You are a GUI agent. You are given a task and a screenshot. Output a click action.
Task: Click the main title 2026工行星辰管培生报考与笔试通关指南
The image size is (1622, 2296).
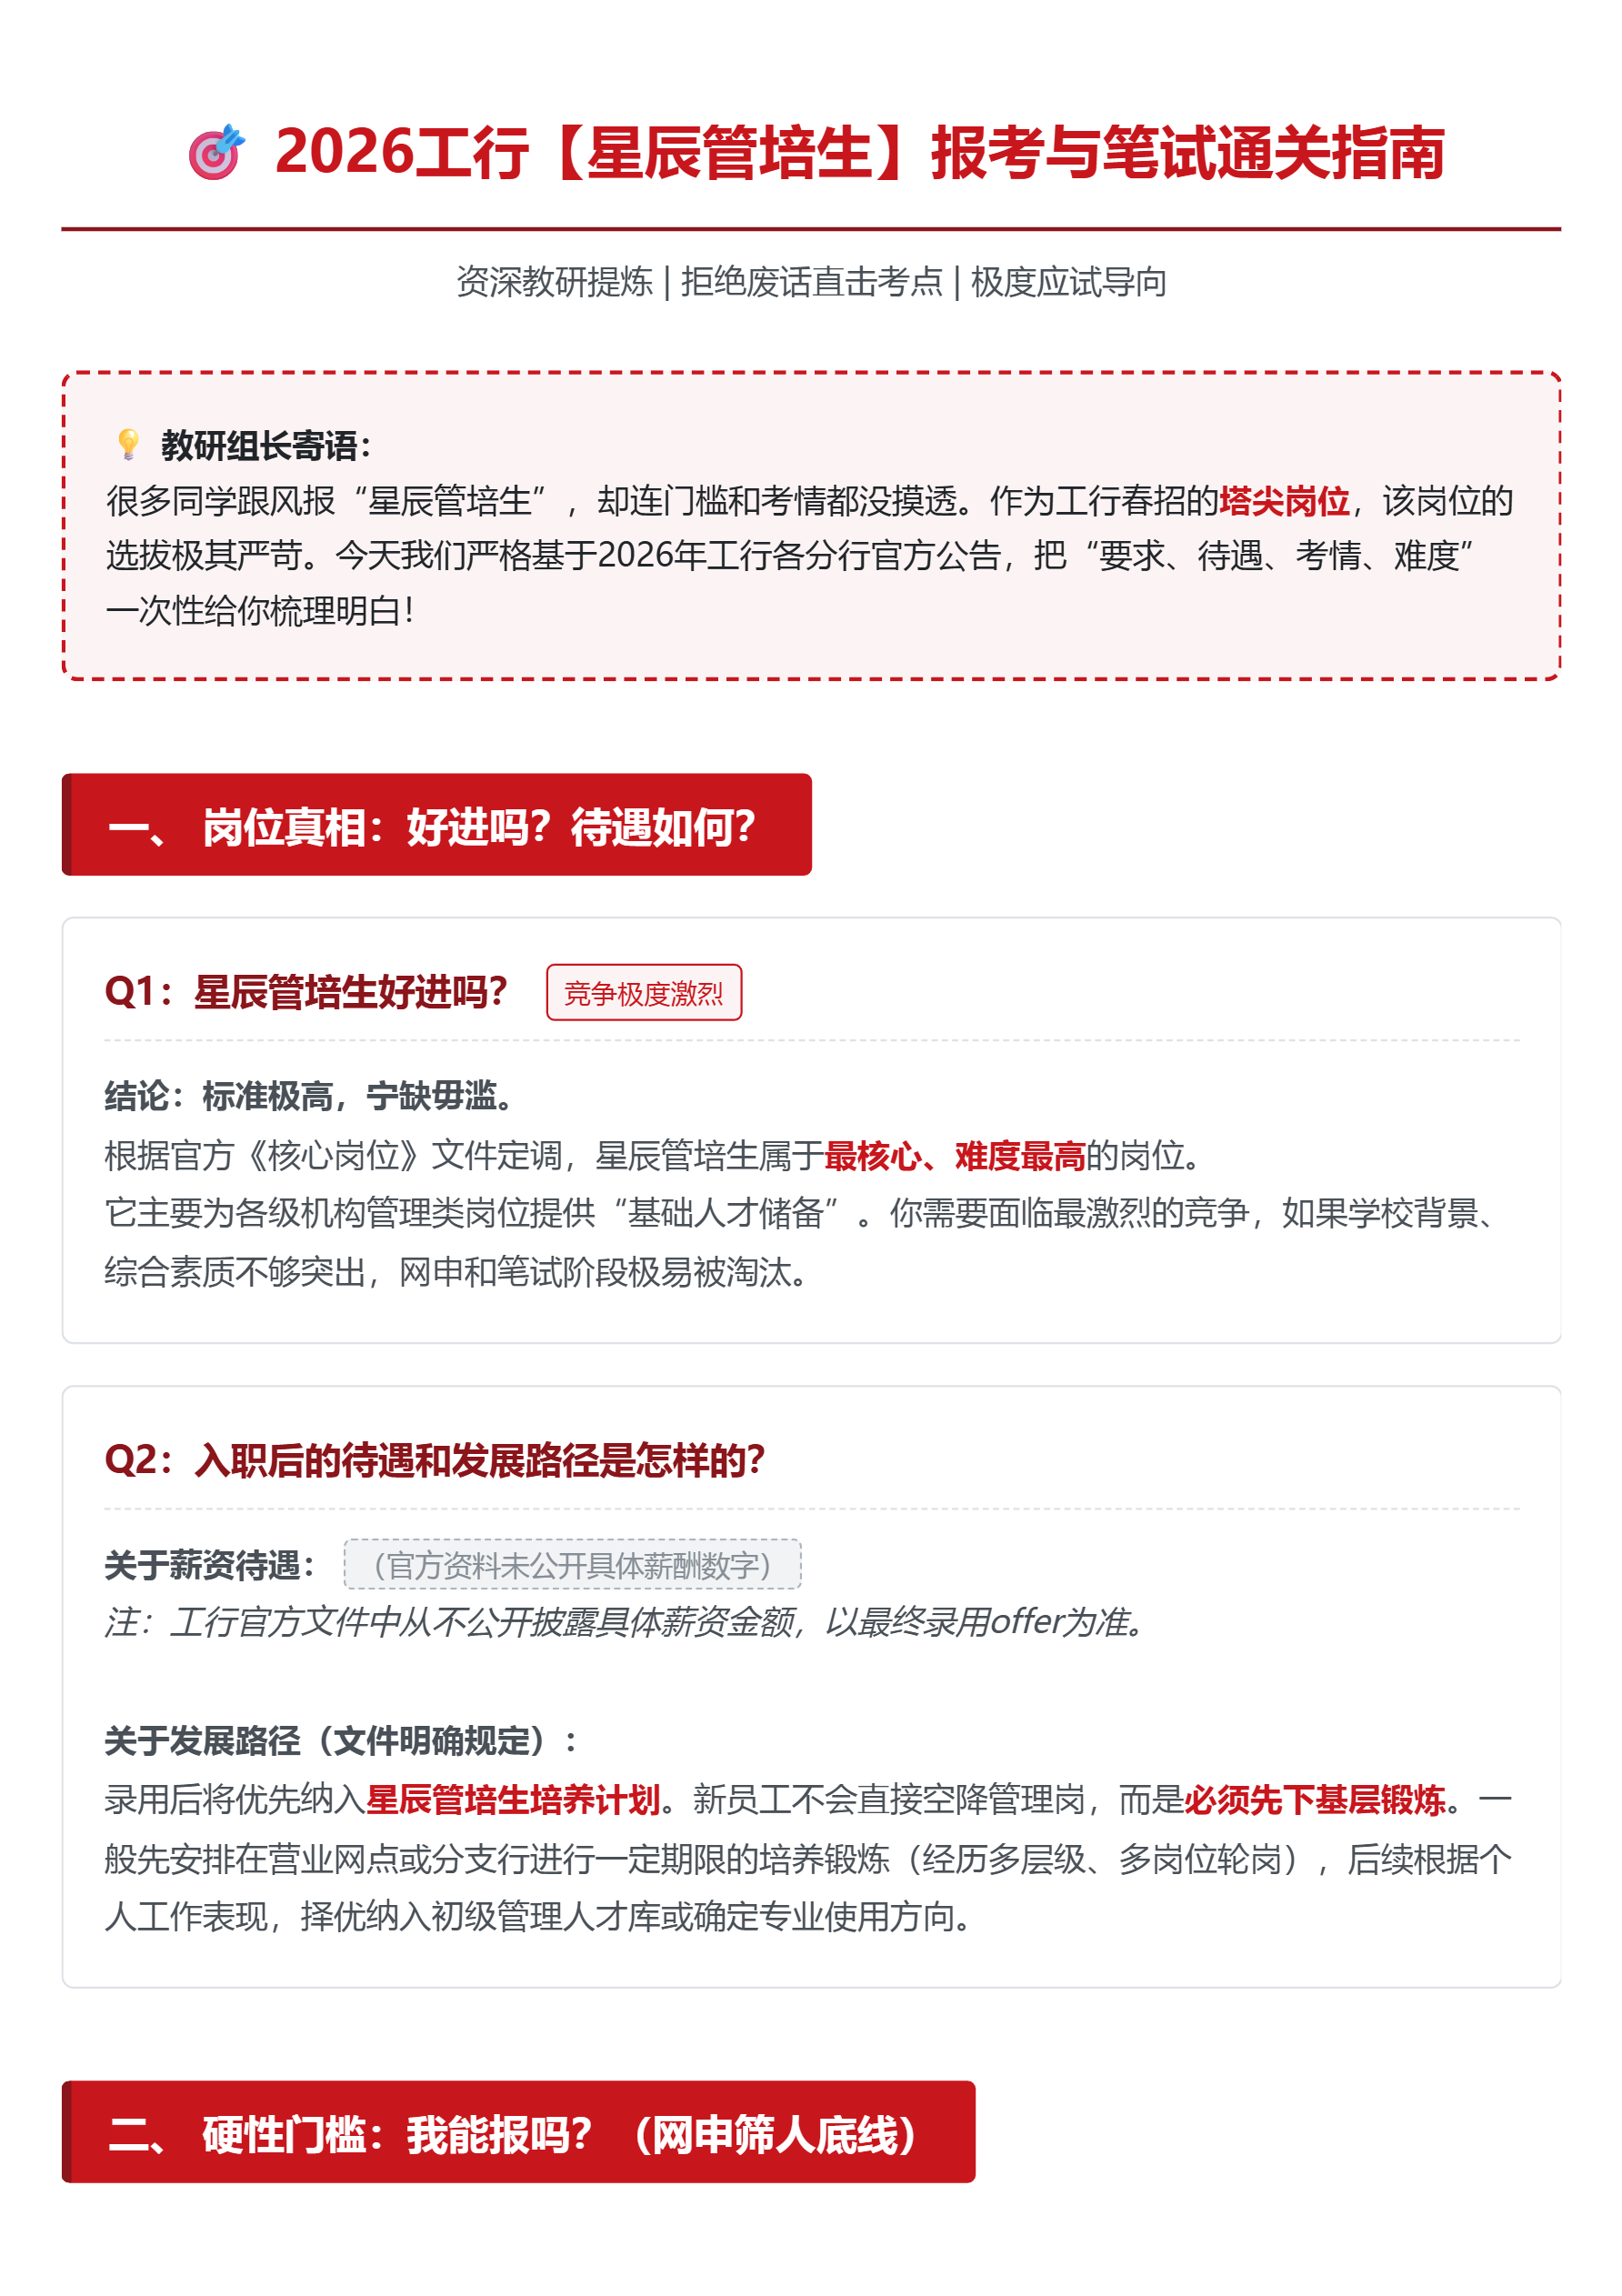[859, 153]
